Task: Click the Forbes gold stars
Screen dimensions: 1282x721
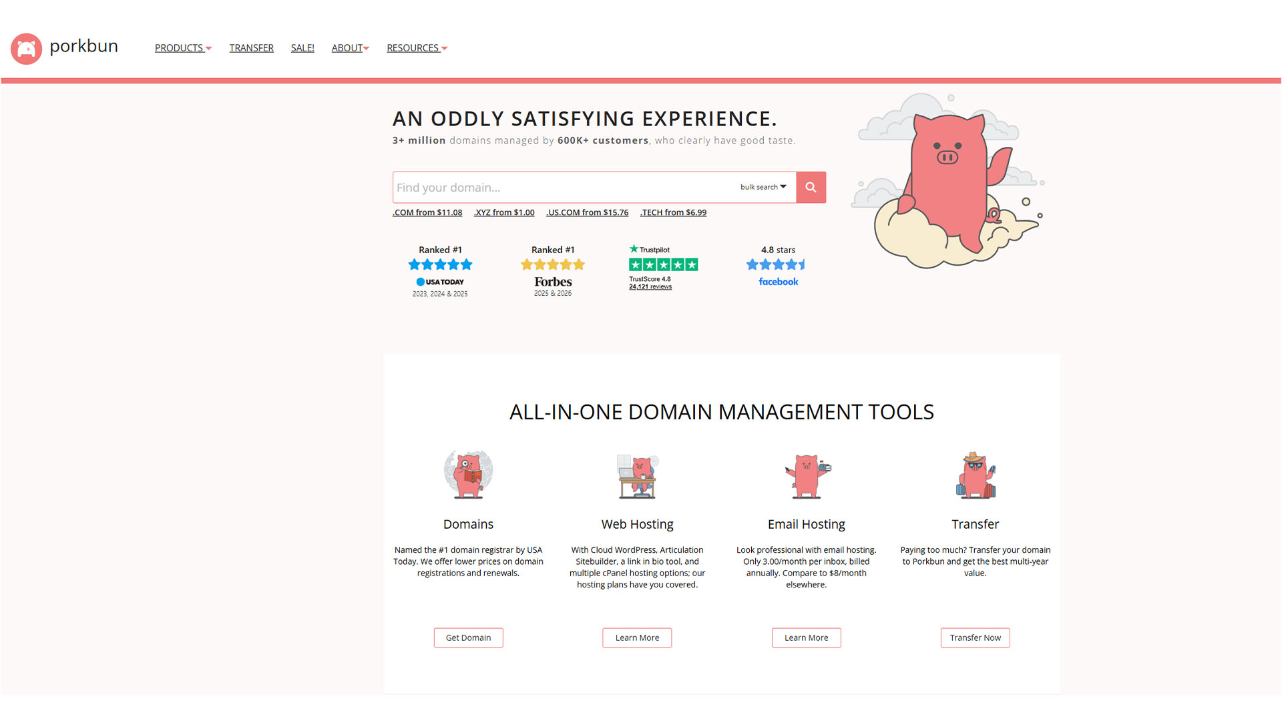Action: pos(553,265)
